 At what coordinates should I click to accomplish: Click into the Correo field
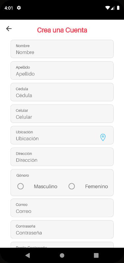[x=62, y=208]
